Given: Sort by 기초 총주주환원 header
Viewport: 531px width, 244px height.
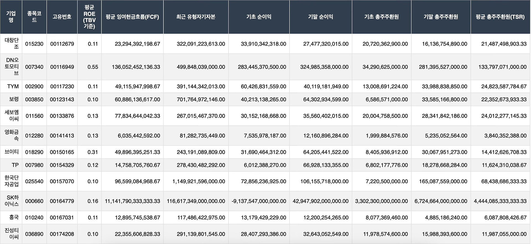Looking at the screenshot, I should (381, 17).
